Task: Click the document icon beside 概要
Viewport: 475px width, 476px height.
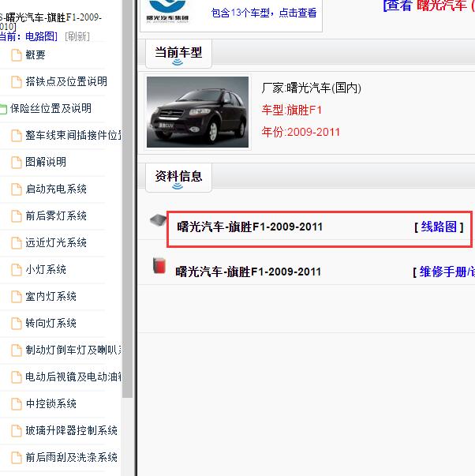Action: [x=17, y=55]
